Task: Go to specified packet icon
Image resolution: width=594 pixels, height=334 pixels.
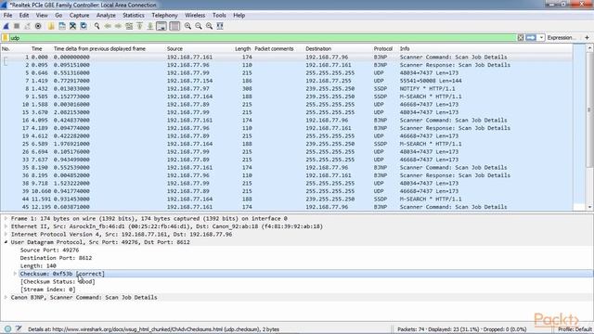Action: click(x=129, y=26)
